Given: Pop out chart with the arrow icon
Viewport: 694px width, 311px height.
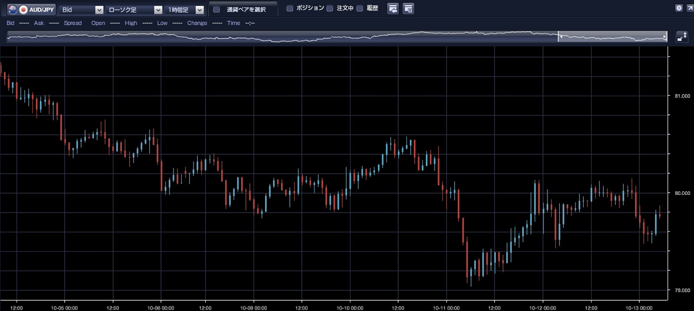Looking at the screenshot, I should (690, 8).
